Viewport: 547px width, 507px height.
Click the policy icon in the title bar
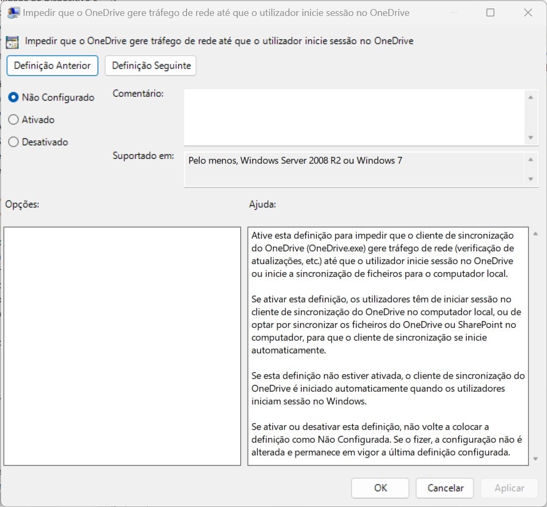(x=14, y=12)
